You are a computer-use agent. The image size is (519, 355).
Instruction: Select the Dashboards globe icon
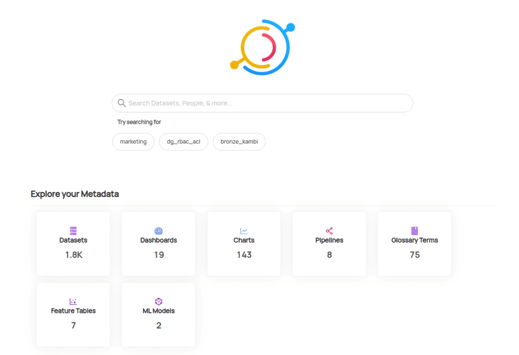(x=158, y=229)
